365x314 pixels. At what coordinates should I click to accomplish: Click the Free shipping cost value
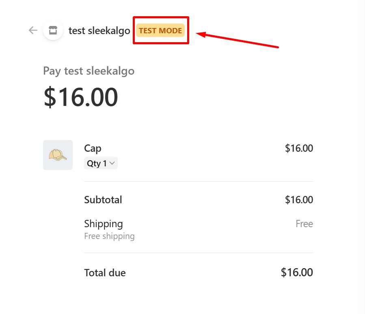coord(304,224)
